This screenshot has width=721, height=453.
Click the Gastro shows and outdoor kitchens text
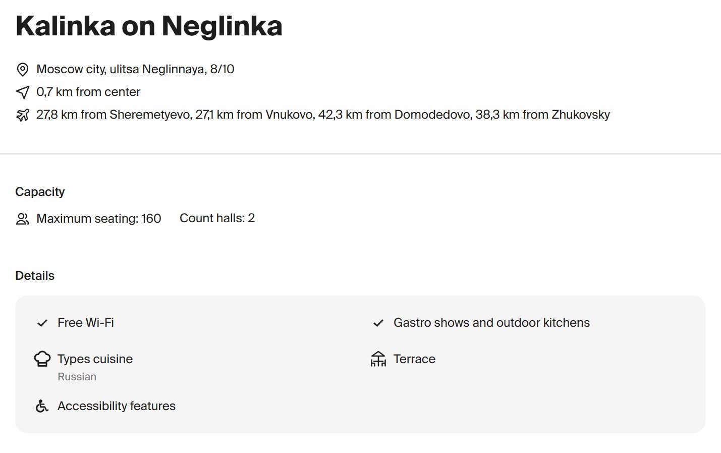(x=491, y=323)
